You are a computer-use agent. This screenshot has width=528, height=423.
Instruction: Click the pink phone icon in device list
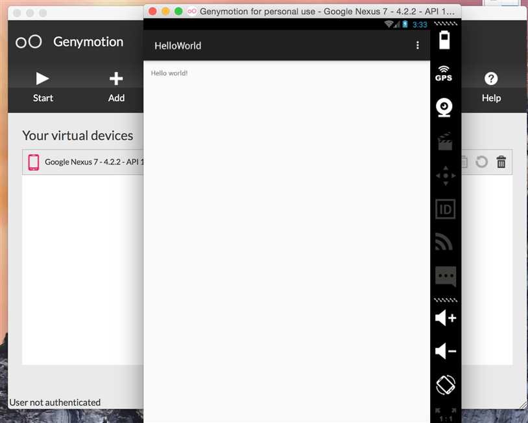[34, 162]
